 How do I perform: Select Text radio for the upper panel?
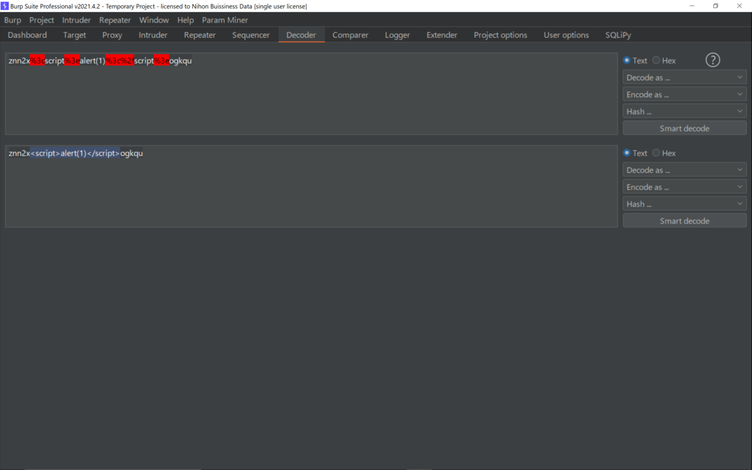point(635,61)
